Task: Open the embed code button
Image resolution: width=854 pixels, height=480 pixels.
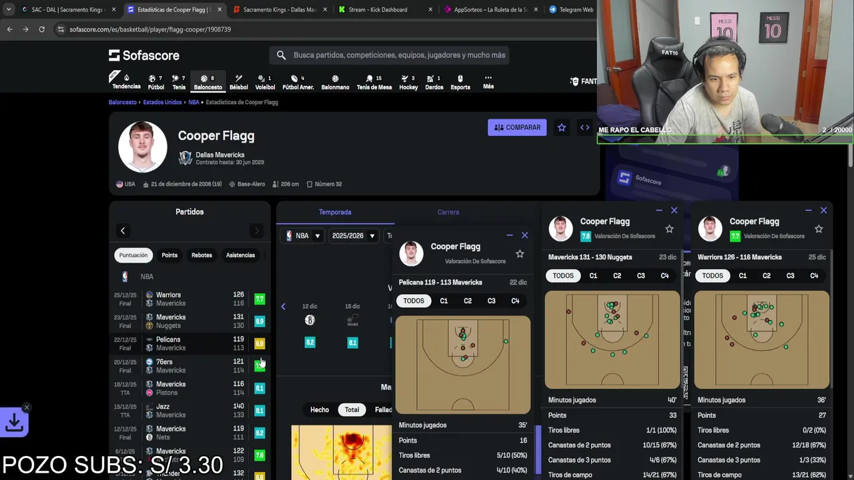Action: 585,127
